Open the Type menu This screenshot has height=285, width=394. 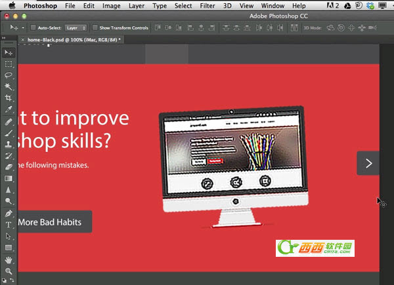(x=160, y=5)
